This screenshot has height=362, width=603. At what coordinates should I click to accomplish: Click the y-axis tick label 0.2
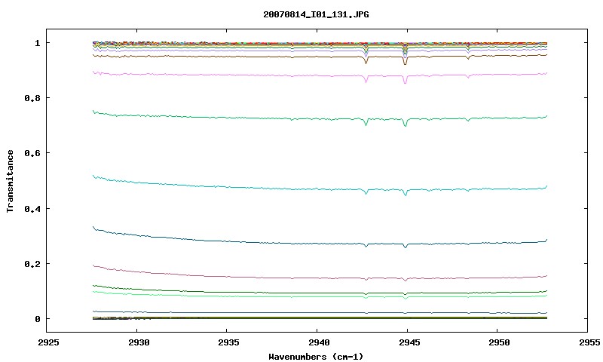pyautogui.click(x=32, y=264)
